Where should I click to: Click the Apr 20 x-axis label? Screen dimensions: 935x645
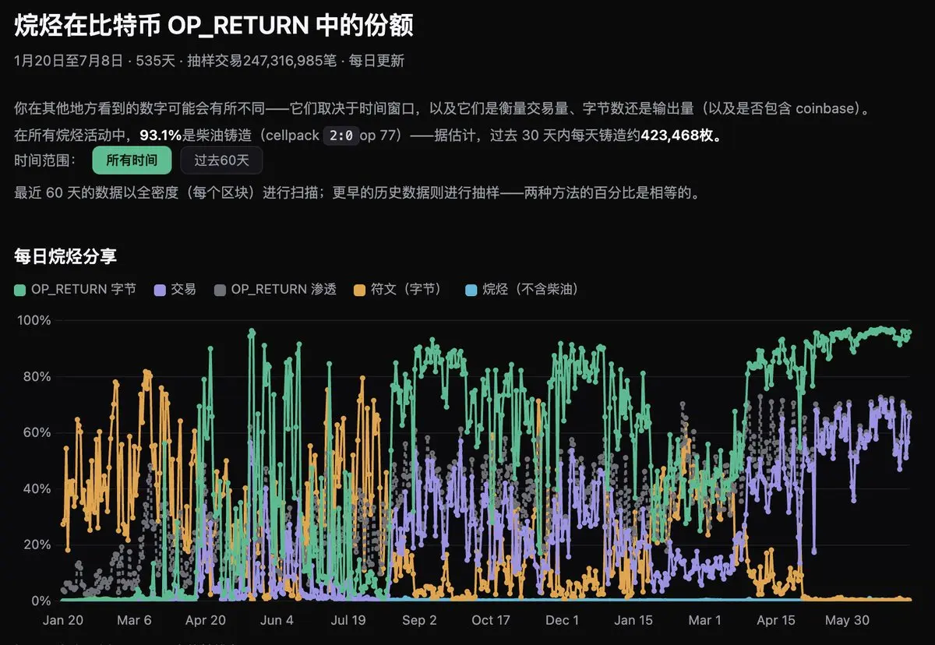point(206,620)
